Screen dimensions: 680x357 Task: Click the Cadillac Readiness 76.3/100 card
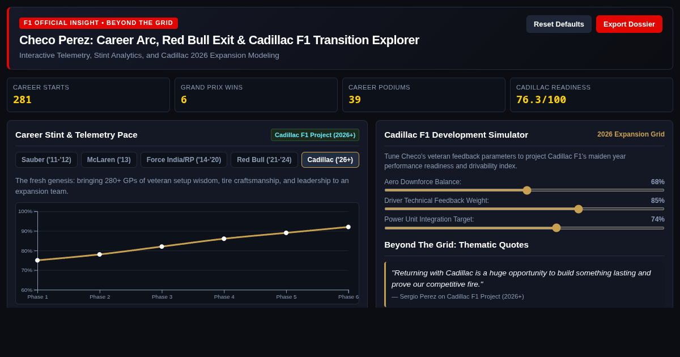[592, 95]
